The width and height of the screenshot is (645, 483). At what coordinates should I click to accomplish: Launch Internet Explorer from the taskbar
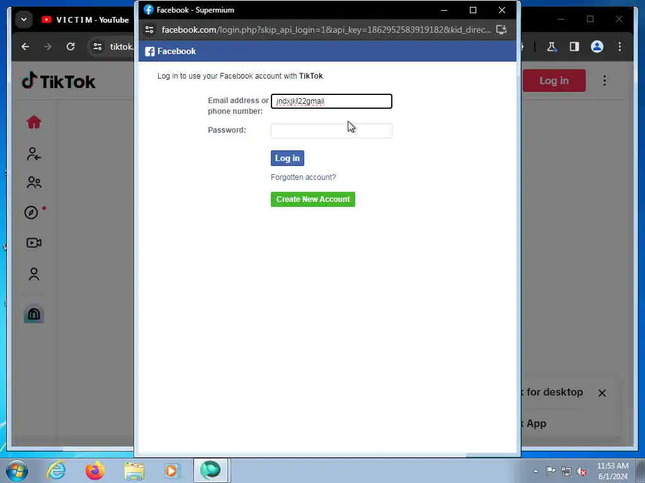56,470
